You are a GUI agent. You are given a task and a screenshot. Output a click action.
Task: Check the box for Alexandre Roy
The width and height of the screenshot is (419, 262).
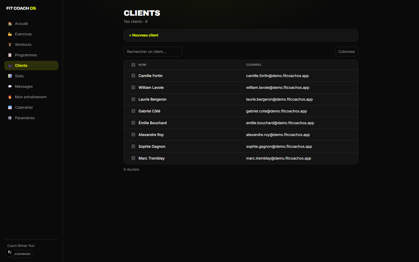[x=133, y=135]
